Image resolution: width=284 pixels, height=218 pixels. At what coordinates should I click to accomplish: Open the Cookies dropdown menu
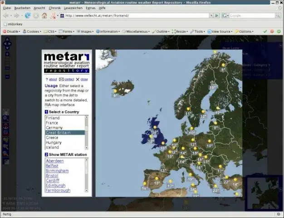[32, 31]
